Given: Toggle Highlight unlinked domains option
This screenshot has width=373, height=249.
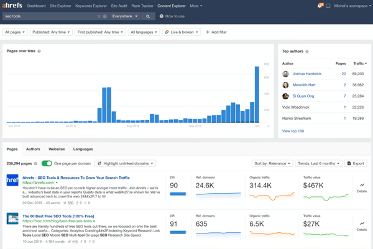Looking at the screenshot, I should coord(124,163).
